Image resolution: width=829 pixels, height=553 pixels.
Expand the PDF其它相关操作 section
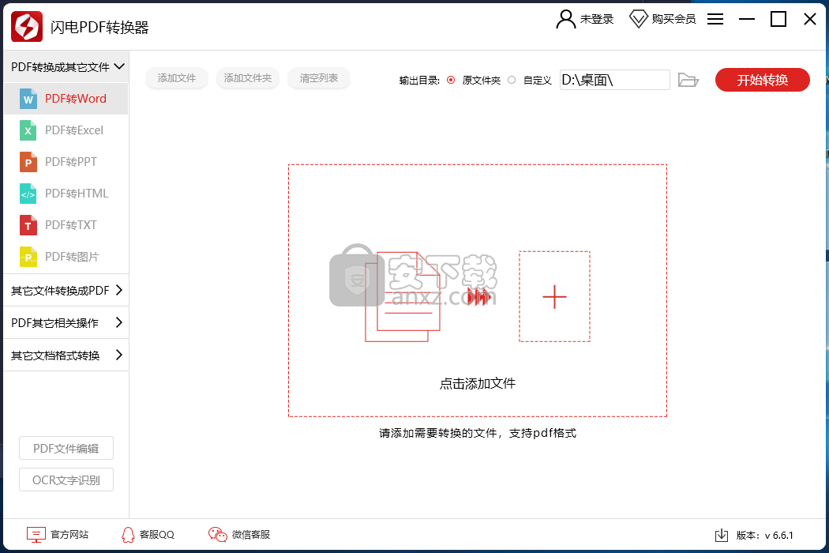pos(66,322)
